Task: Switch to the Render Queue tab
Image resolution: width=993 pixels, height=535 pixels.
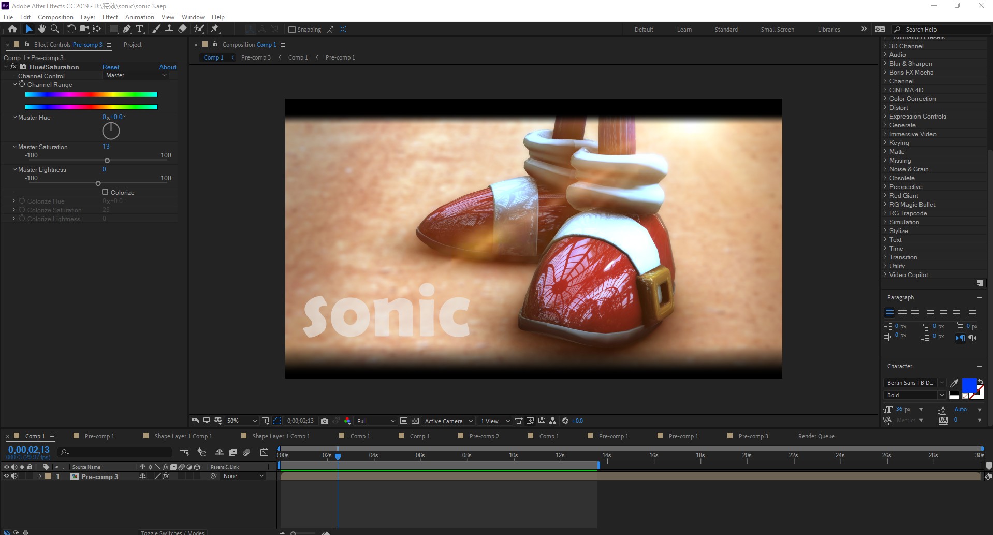Action: [816, 436]
